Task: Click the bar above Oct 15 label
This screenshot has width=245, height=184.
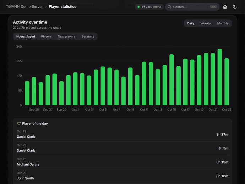Action: click(171, 80)
